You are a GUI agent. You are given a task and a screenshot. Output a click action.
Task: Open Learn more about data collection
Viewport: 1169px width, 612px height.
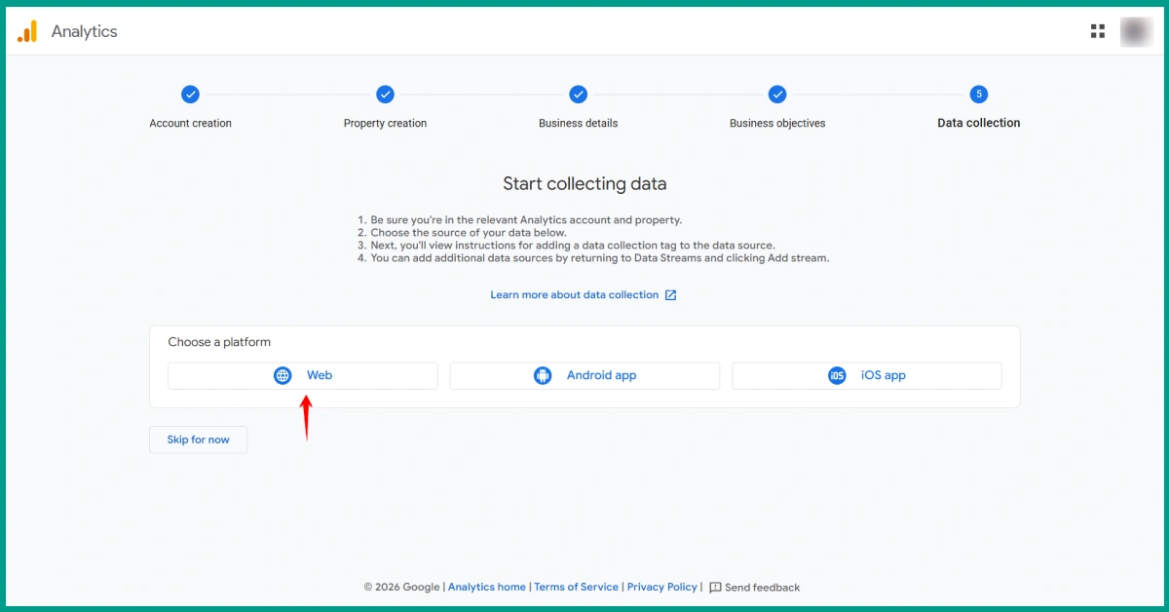point(575,294)
